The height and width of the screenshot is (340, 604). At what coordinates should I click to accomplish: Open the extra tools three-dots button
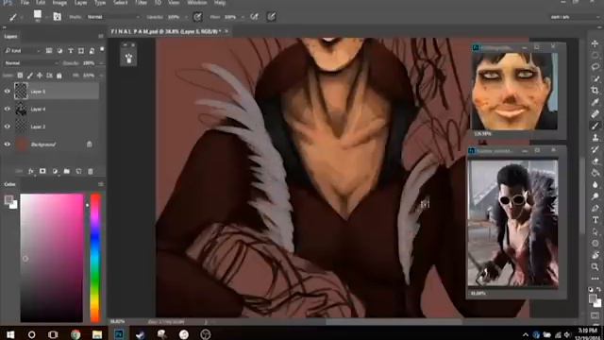pyautogui.click(x=596, y=279)
